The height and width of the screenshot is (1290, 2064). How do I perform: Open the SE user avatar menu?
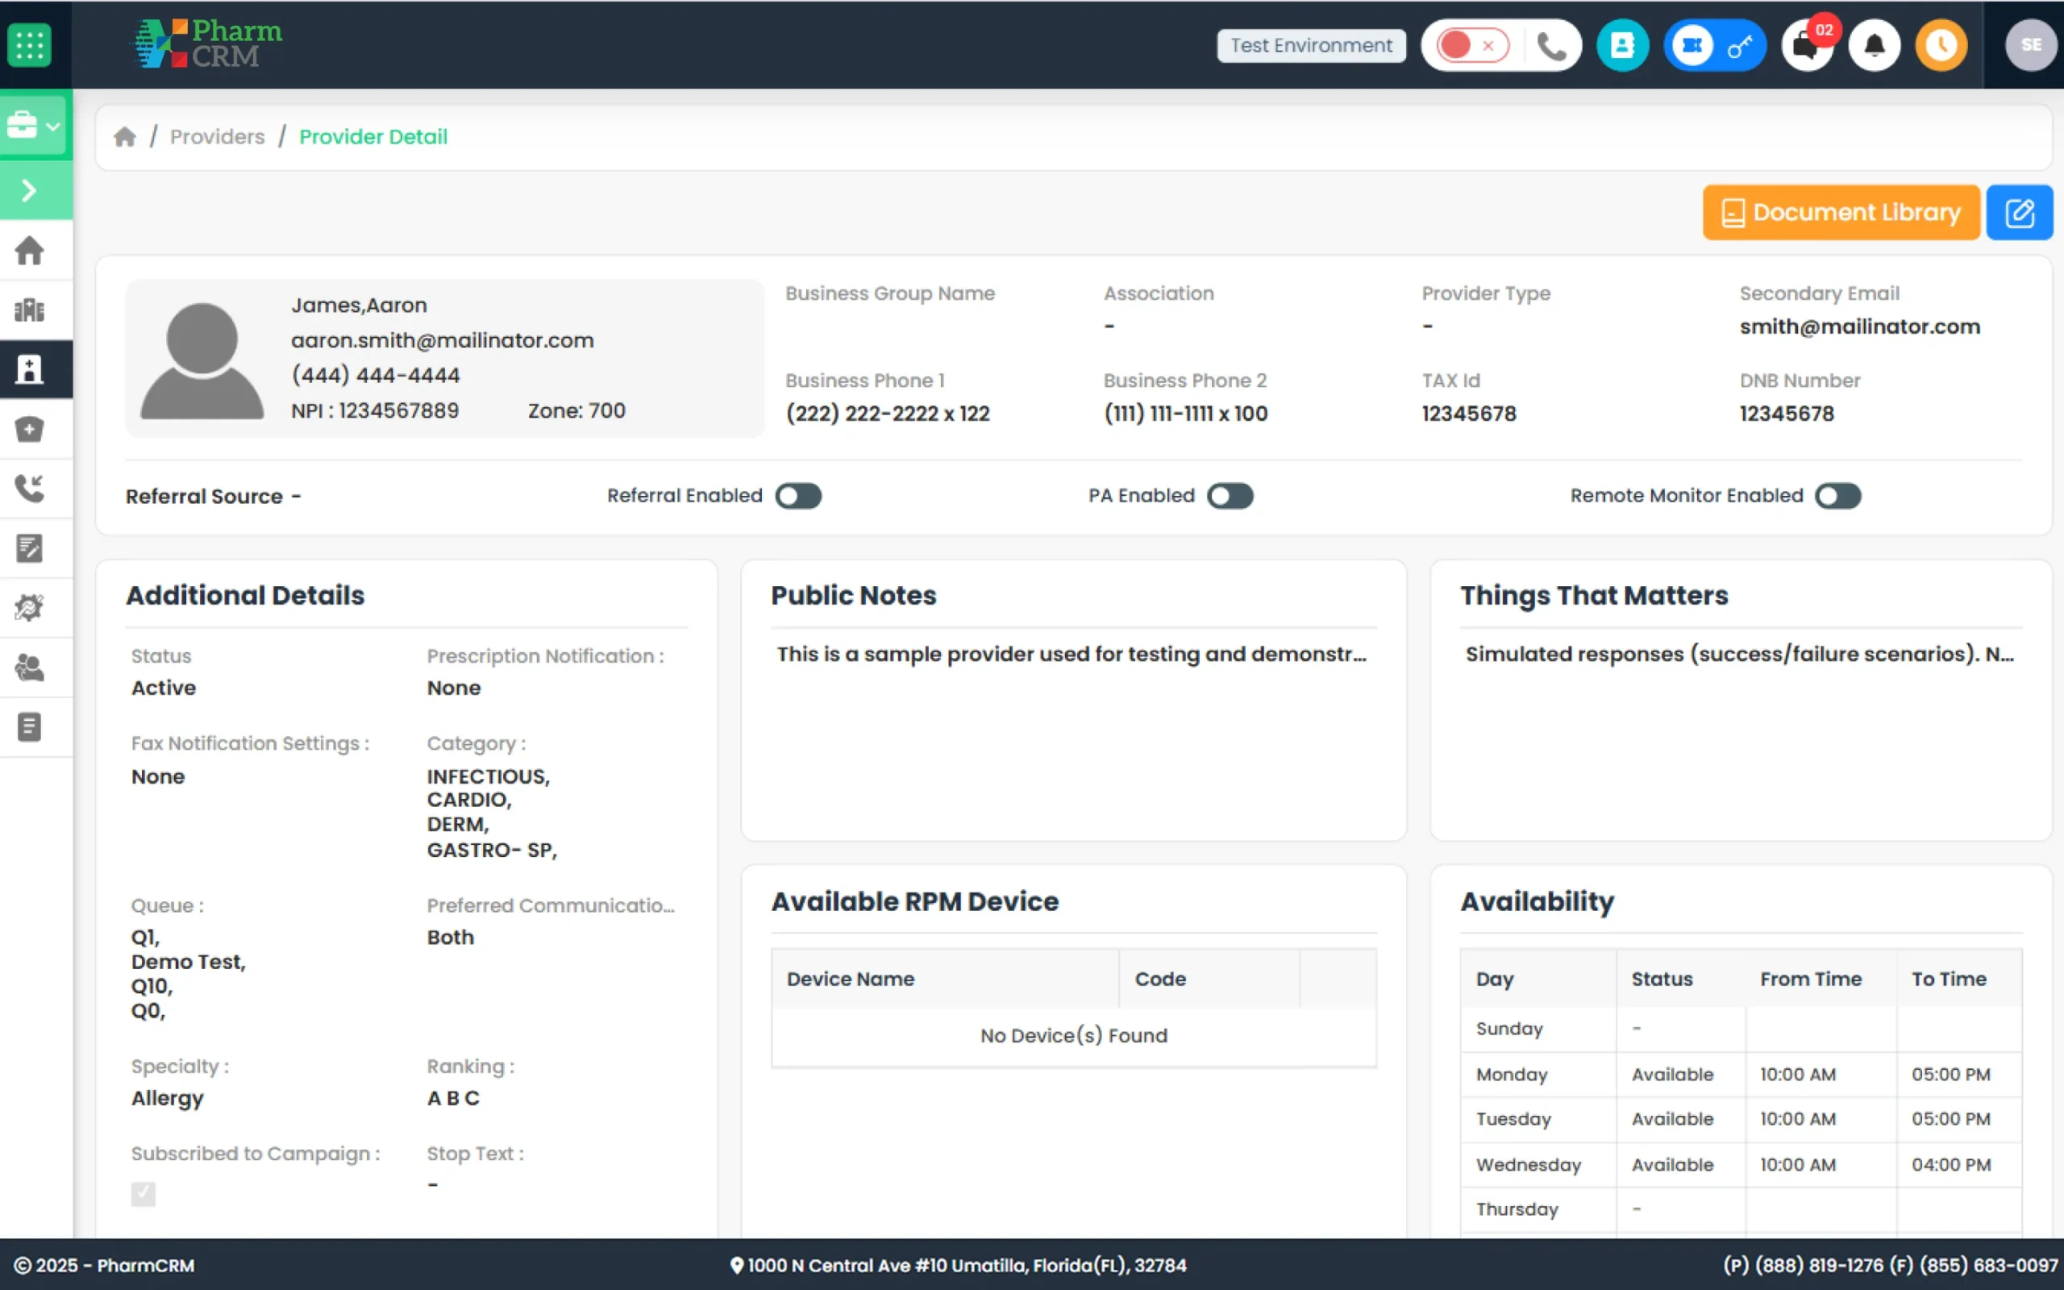point(2030,45)
